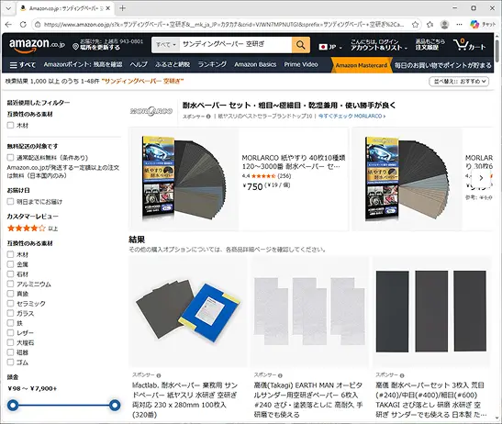Open the hamburger すべて menu
Viewport: 502px width, 424px height.
click(22, 65)
